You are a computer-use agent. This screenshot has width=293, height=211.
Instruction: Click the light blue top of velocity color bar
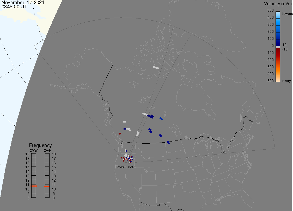pos(278,14)
